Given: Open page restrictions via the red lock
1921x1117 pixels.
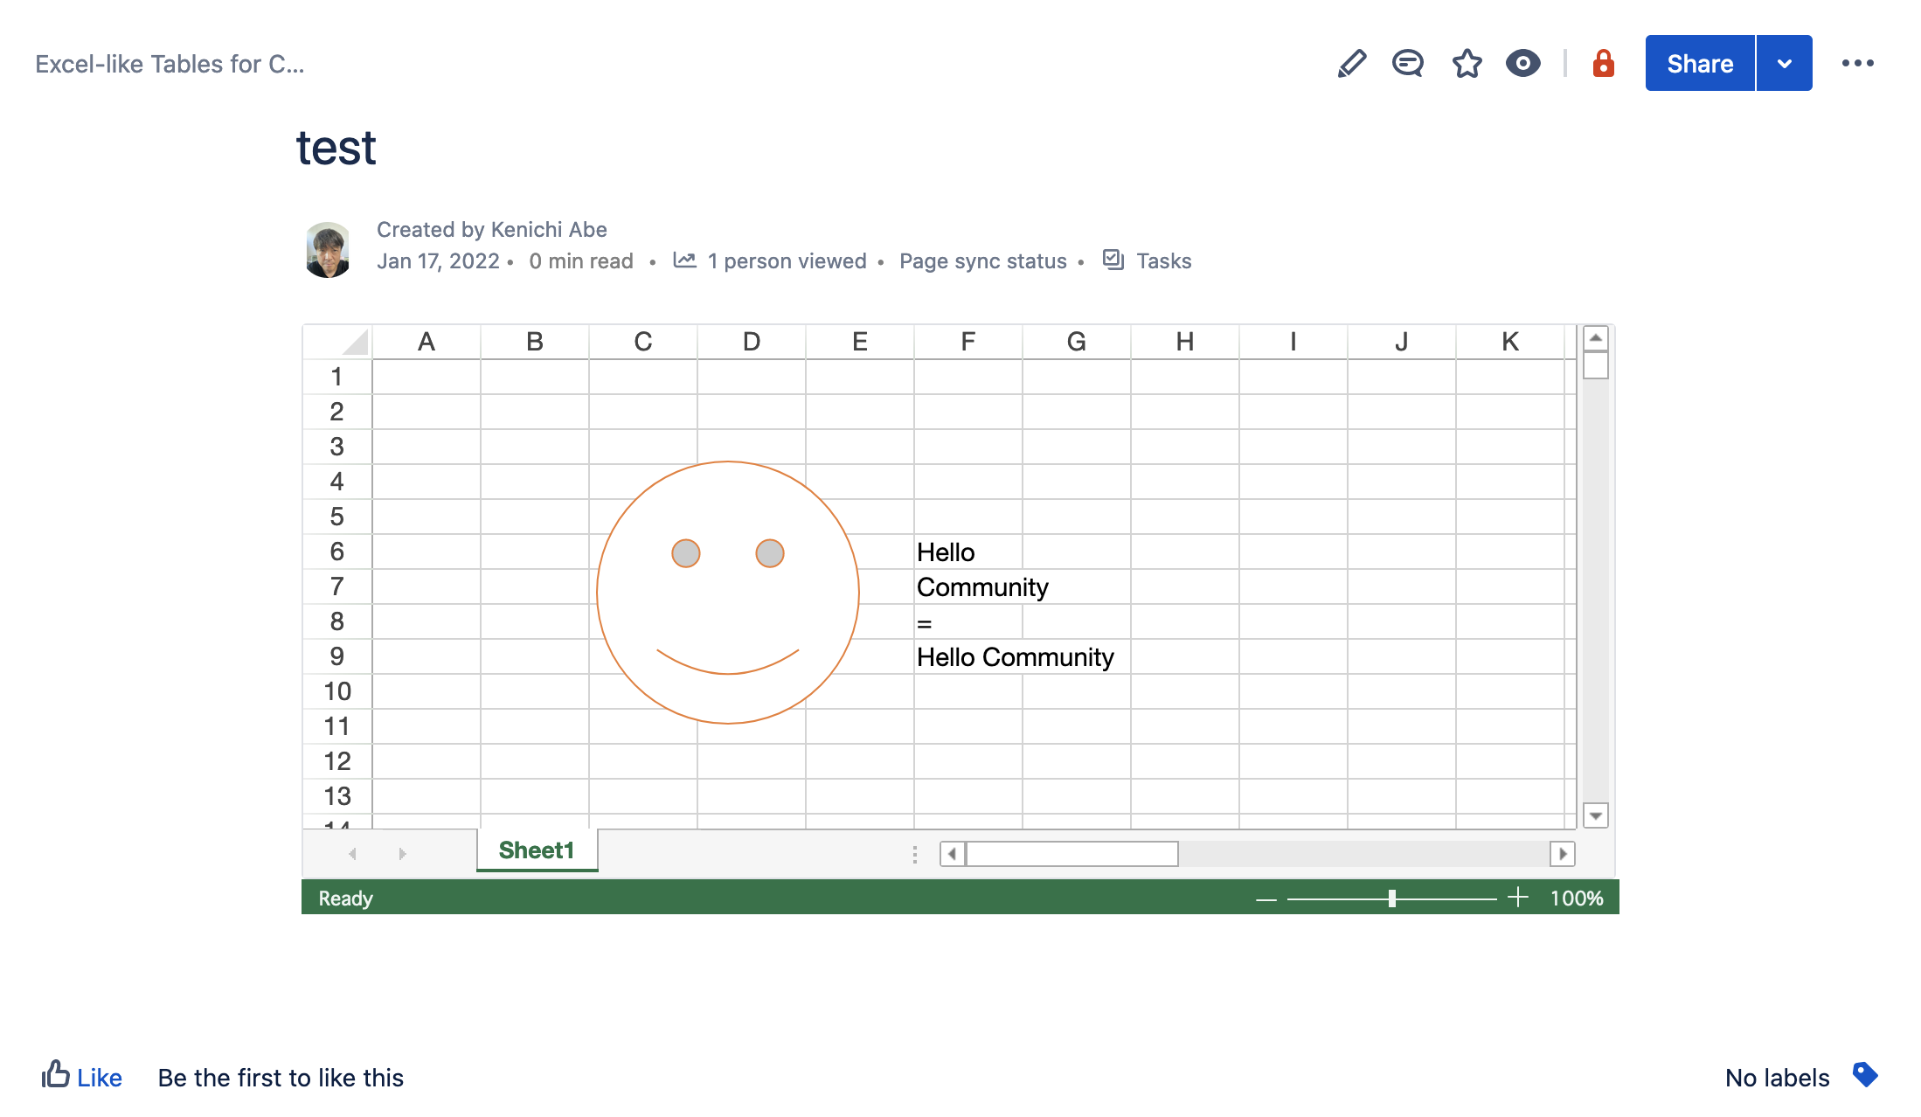Looking at the screenshot, I should (x=1603, y=64).
